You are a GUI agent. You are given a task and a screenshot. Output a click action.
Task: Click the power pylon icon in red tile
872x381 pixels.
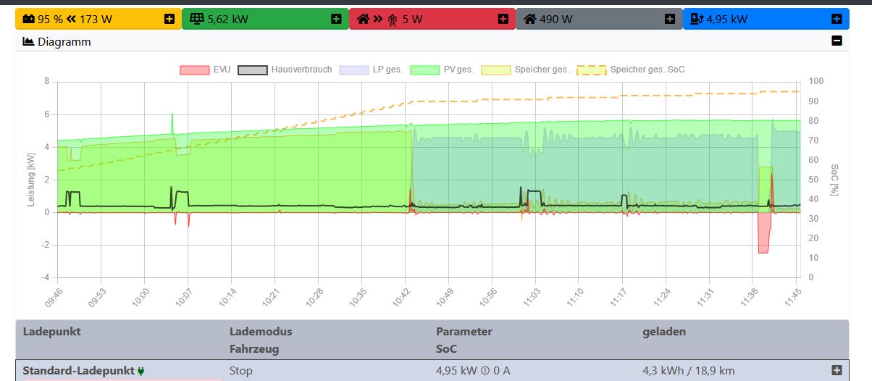(391, 19)
